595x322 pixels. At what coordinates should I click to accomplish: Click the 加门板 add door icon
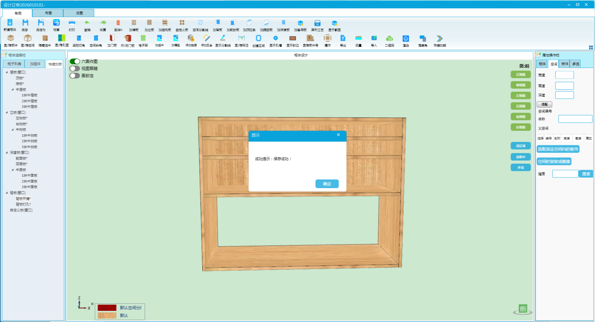tap(112, 38)
